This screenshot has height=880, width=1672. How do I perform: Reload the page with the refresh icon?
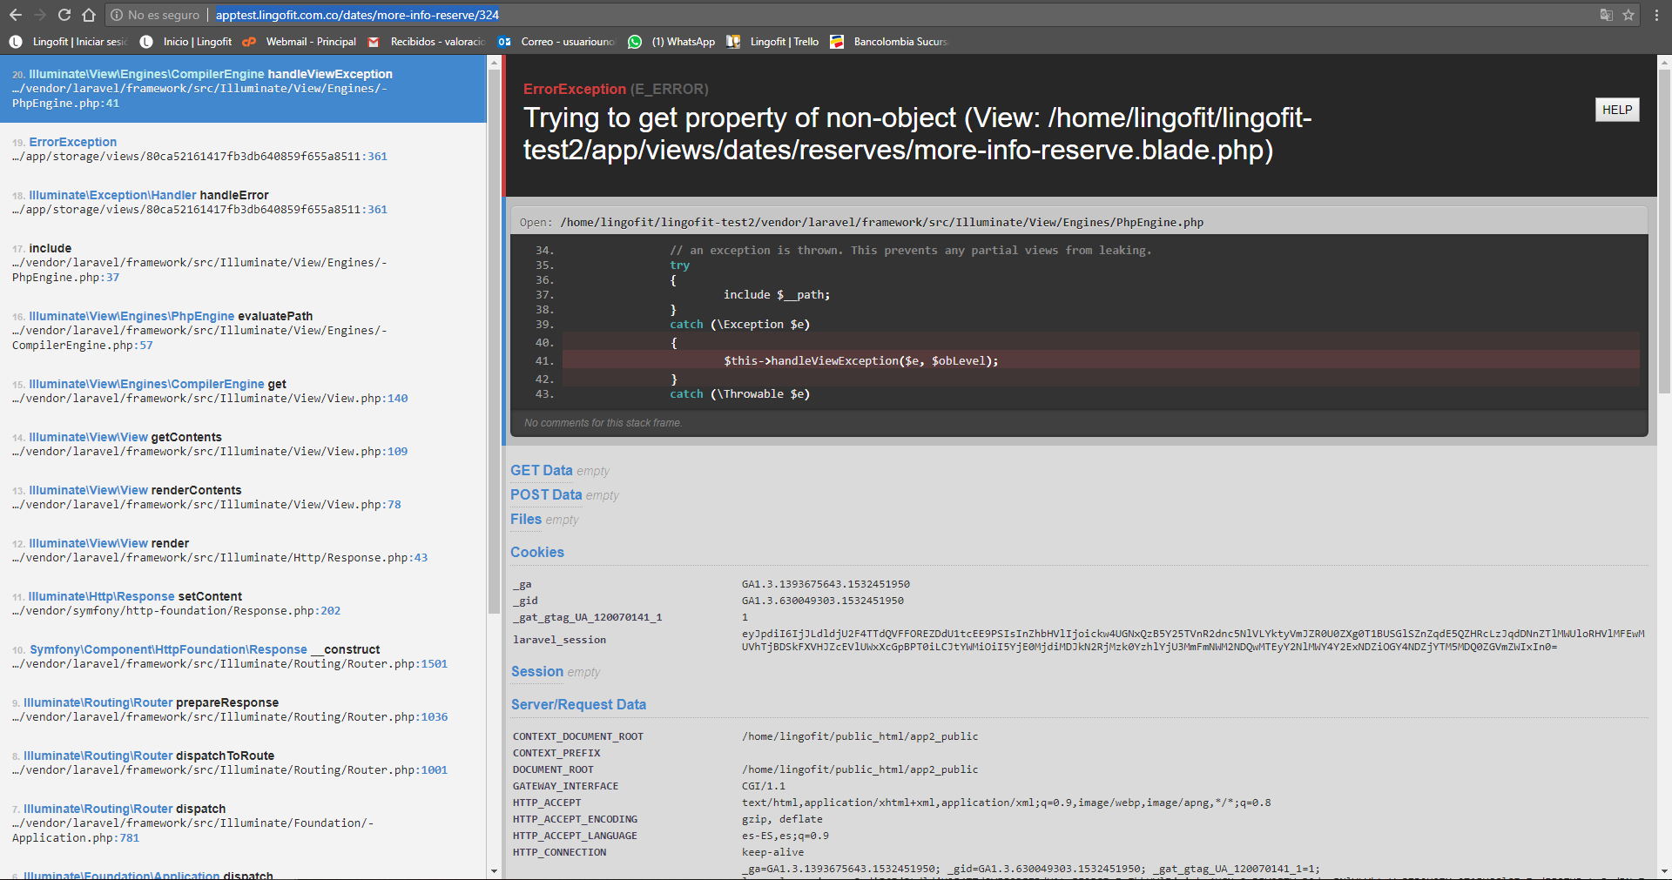64,15
